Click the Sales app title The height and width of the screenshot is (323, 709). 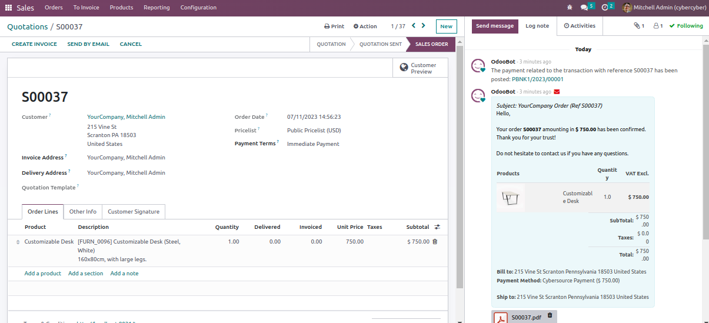[25, 8]
